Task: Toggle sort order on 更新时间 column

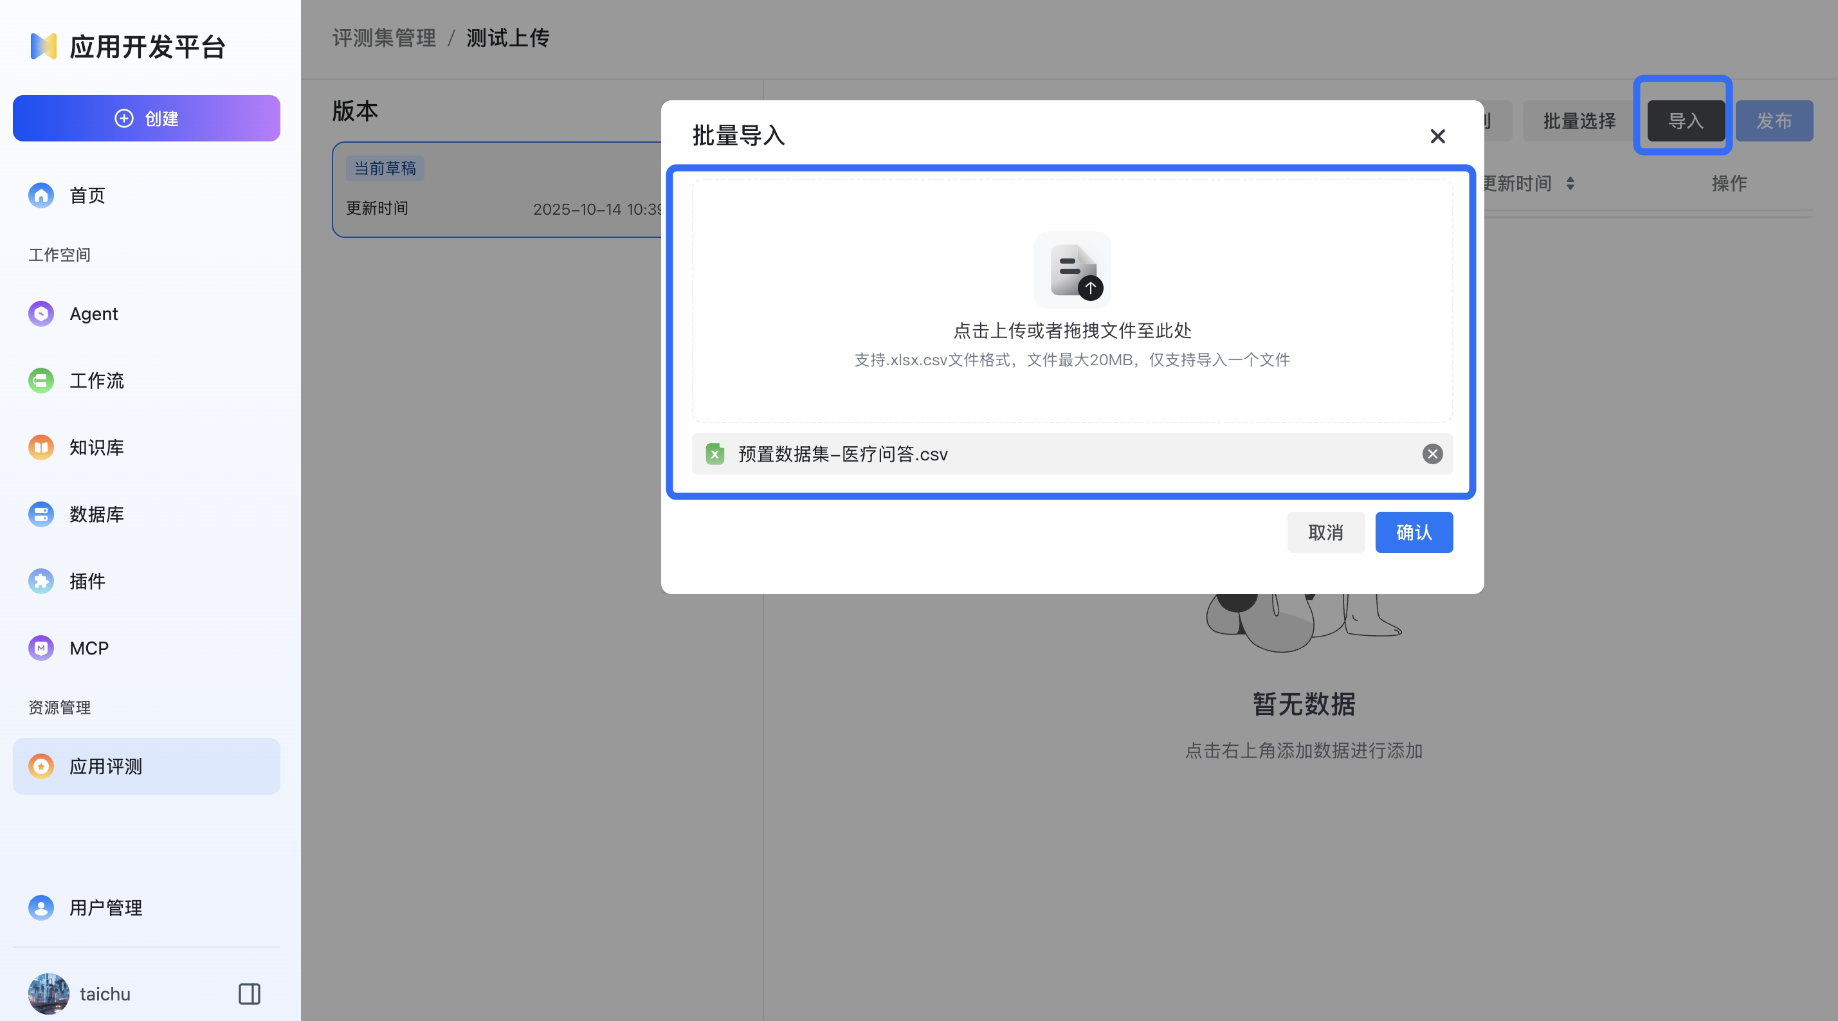Action: click(1570, 183)
